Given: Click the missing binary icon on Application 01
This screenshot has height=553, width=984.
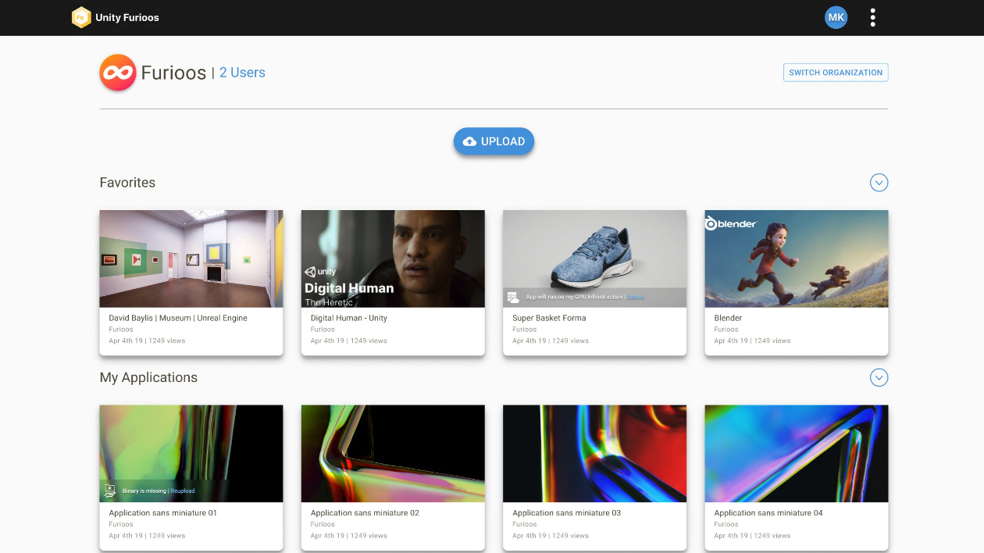Looking at the screenshot, I should 110,491.
